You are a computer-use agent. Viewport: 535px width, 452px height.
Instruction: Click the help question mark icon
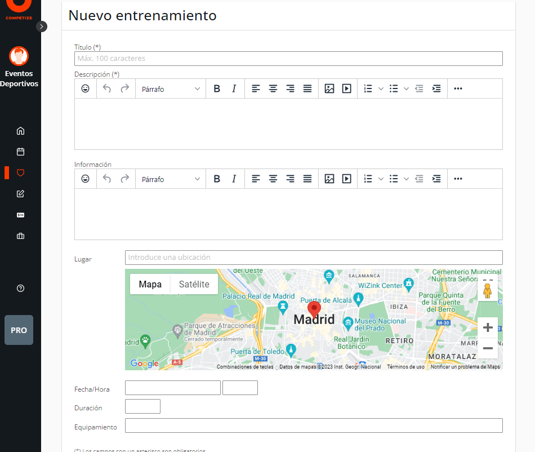click(20, 288)
